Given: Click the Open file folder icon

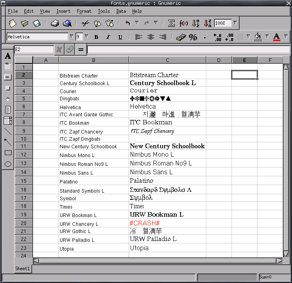Looking at the screenshot, I should coord(24,24).
